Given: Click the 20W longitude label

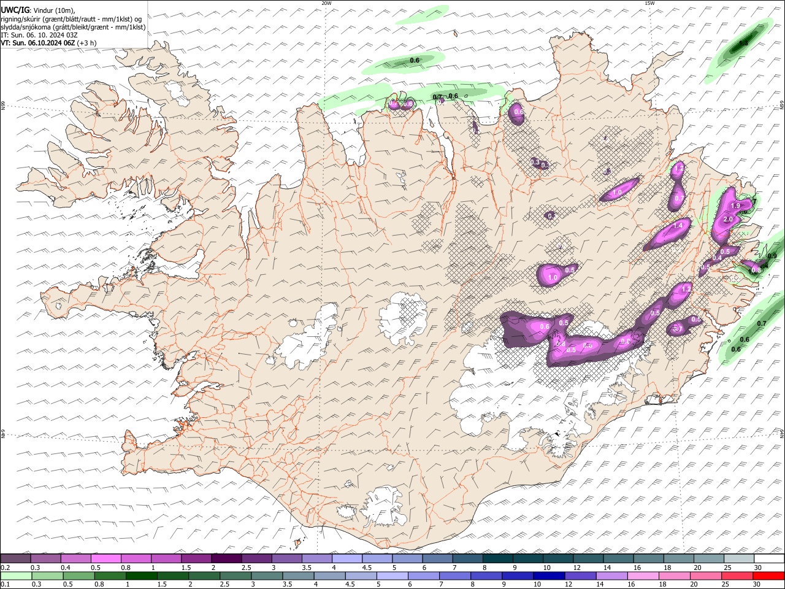Looking at the screenshot, I should click(x=326, y=3).
